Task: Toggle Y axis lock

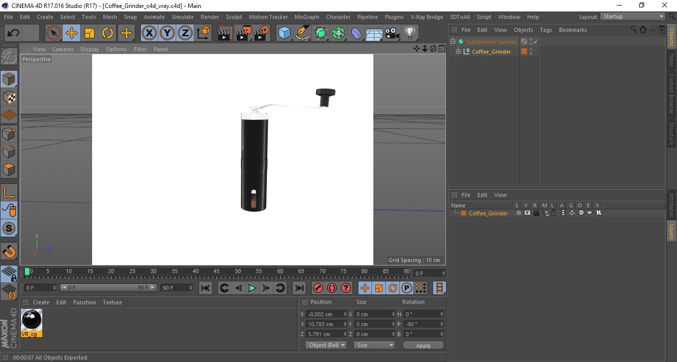Action: 167,33
